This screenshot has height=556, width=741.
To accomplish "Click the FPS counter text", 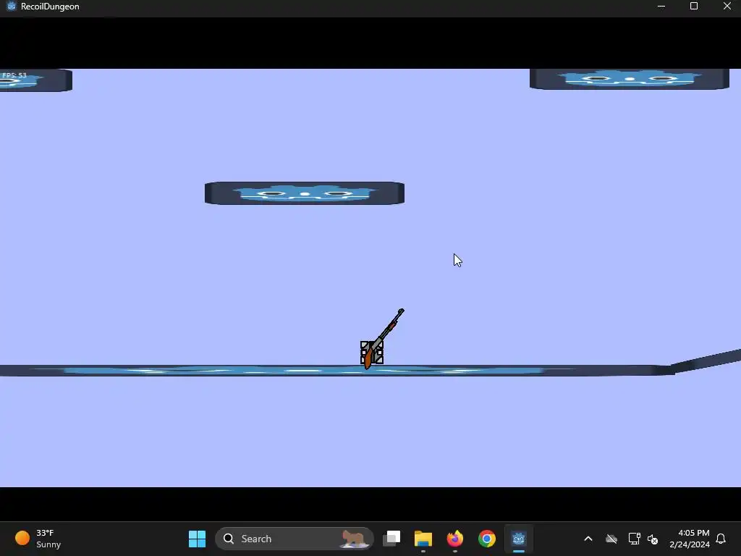I will click(x=14, y=75).
